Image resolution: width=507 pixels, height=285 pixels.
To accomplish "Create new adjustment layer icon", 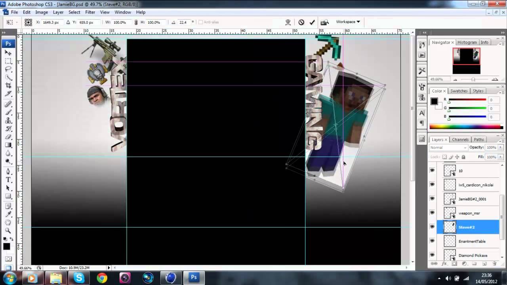I will [x=464, y=264].
